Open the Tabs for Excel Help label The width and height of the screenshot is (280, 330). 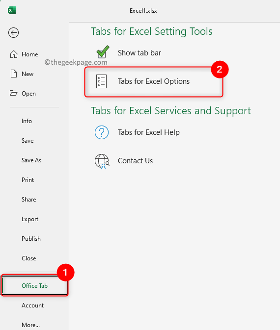149,132
